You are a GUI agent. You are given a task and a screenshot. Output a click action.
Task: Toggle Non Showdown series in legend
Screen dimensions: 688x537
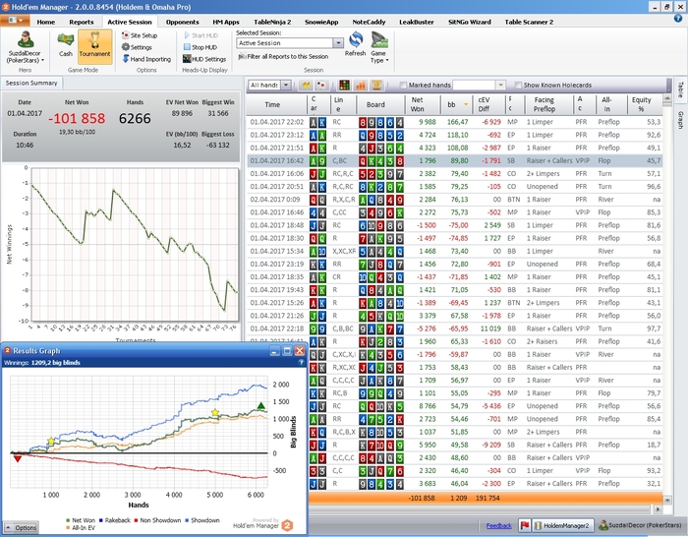(x=157, y=520)
